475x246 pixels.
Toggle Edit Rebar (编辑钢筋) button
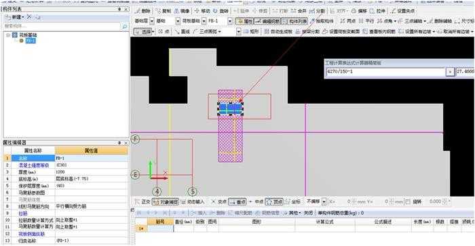coord(267,21)
